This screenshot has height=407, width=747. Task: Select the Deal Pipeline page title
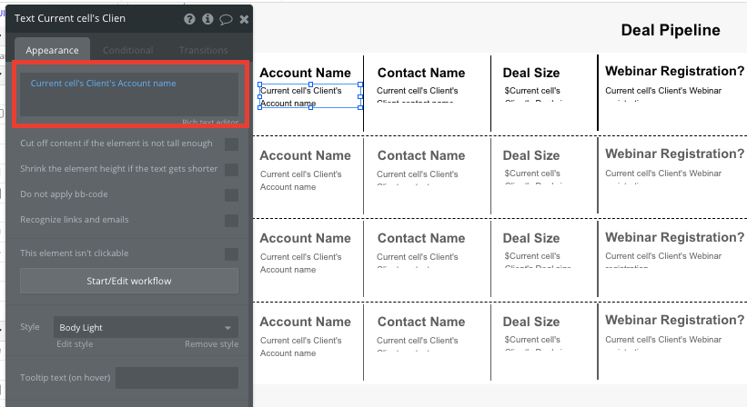click(x=671, y=30)
